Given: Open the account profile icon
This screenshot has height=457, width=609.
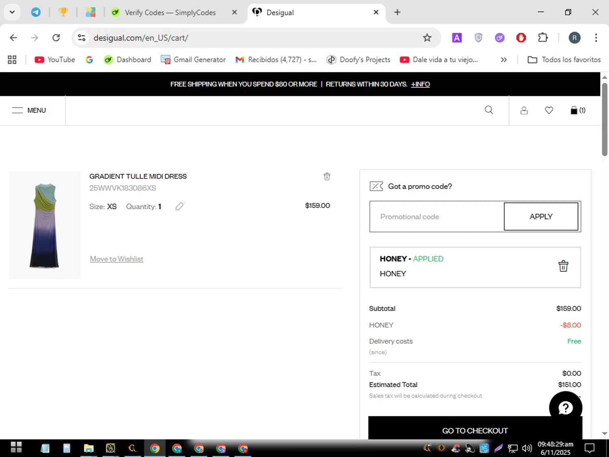Looking at the screenshot, I should [524, 110].
